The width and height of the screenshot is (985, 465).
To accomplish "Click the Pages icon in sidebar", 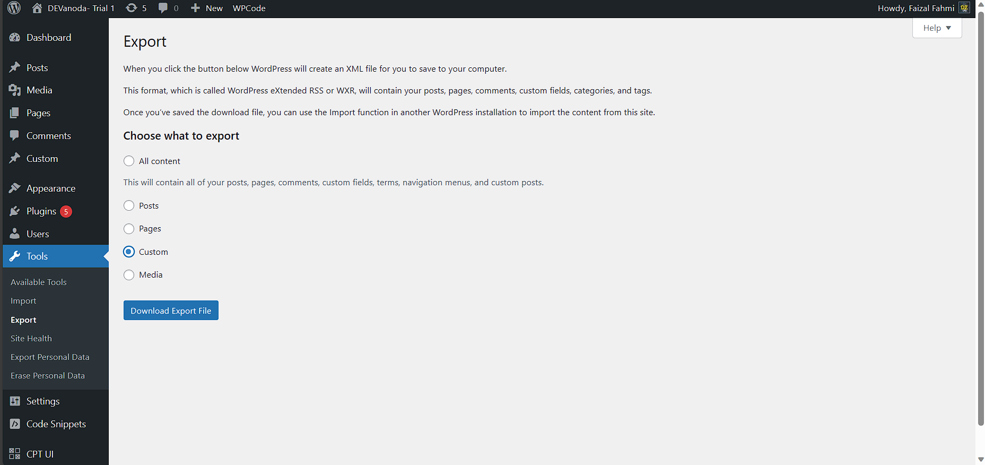I will point(15,113).
